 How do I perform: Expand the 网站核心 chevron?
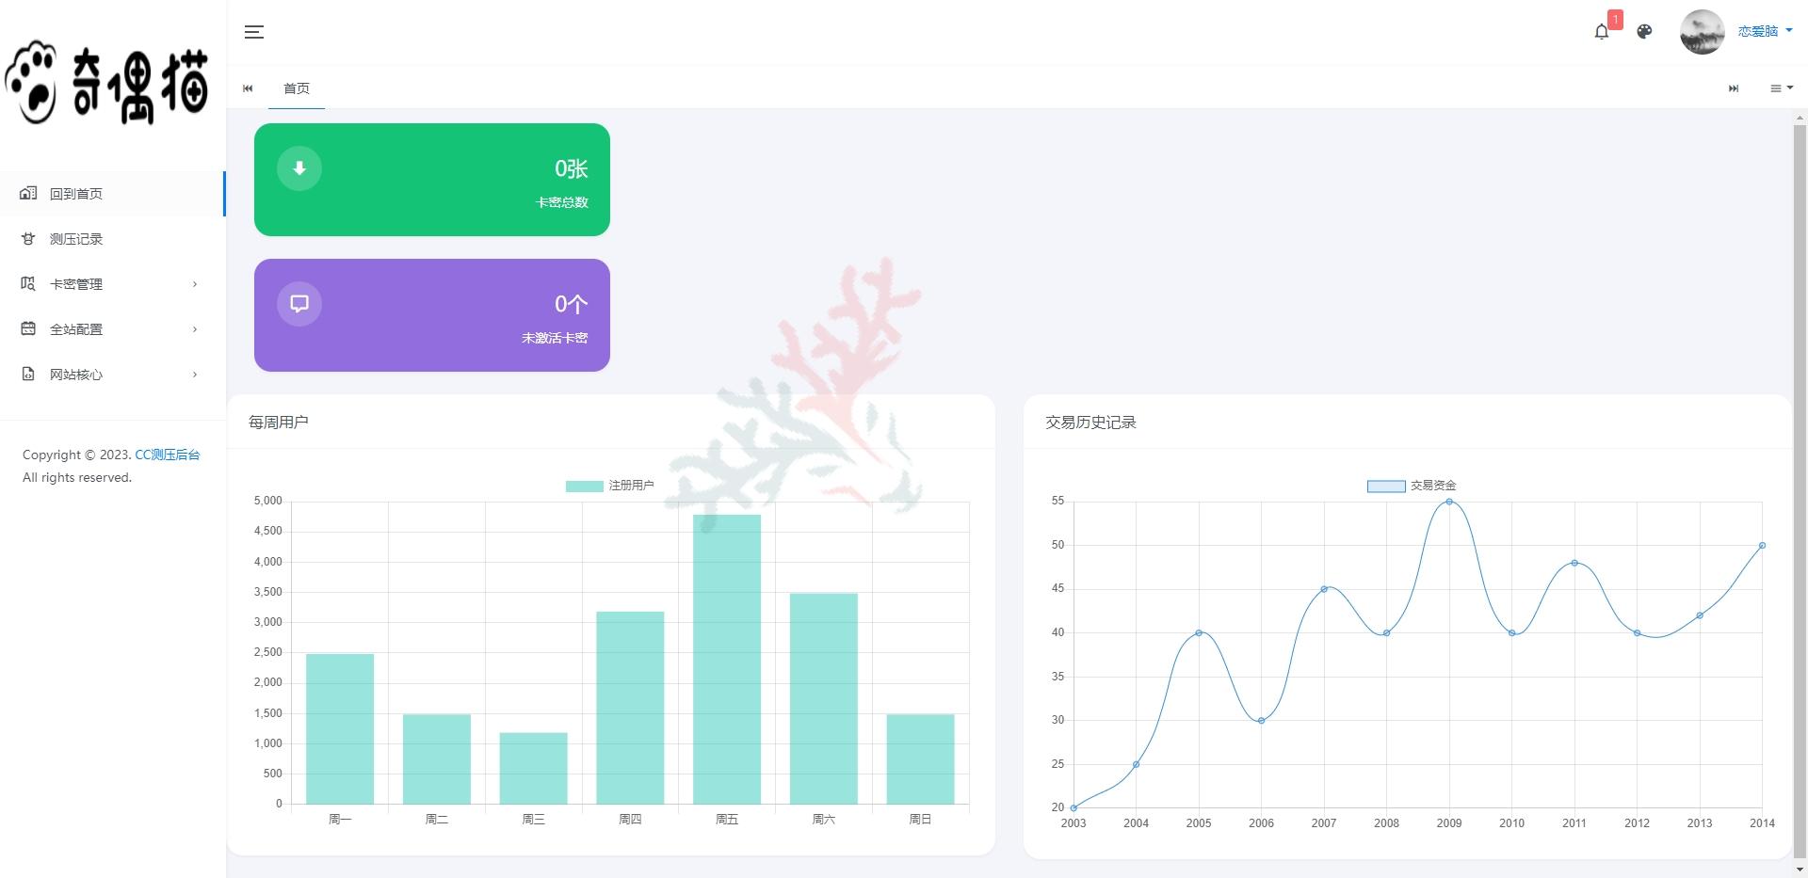(195, 375)
